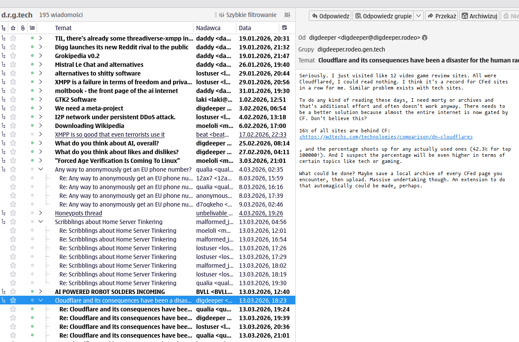
Task: Toggle read status of 'TIL, there's already' message
Action: pyautogui.click(x=32, y=38)
